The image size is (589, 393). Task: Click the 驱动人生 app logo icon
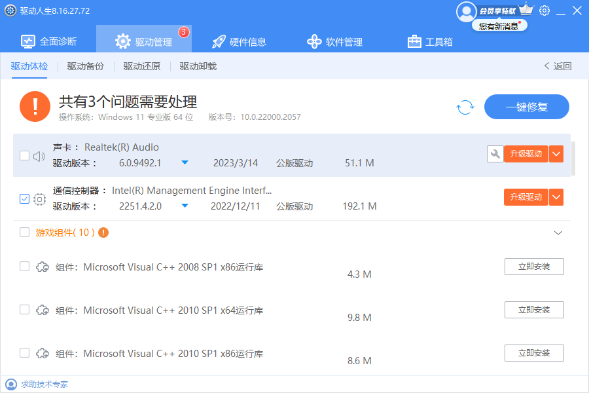pyautogui.click(x=10, y=10)
